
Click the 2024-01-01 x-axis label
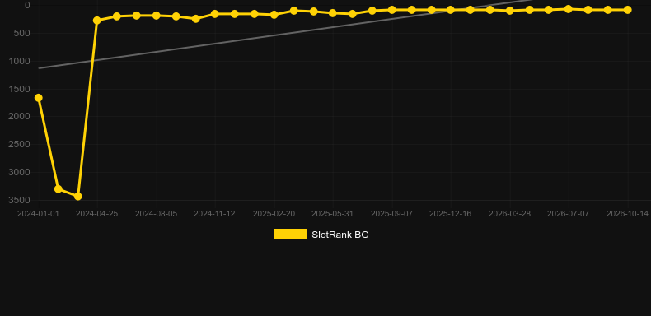pos(38,214)
